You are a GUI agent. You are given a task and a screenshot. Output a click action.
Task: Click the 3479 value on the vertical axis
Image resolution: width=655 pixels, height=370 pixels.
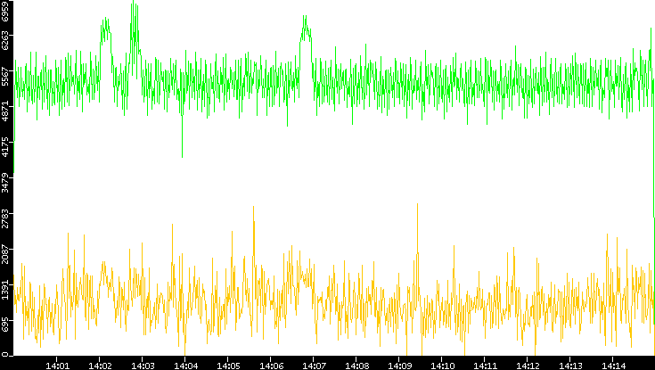[x=5, y=183]
